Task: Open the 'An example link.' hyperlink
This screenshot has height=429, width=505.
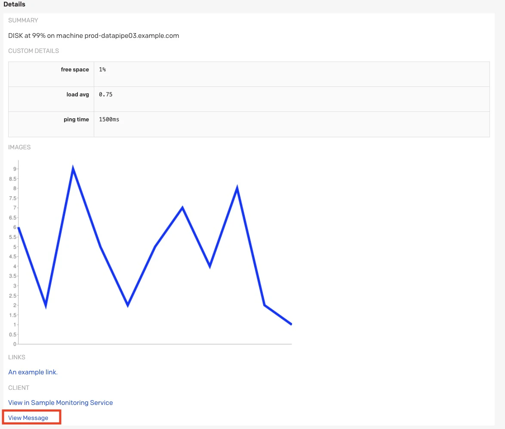Action: click(33, 372)
